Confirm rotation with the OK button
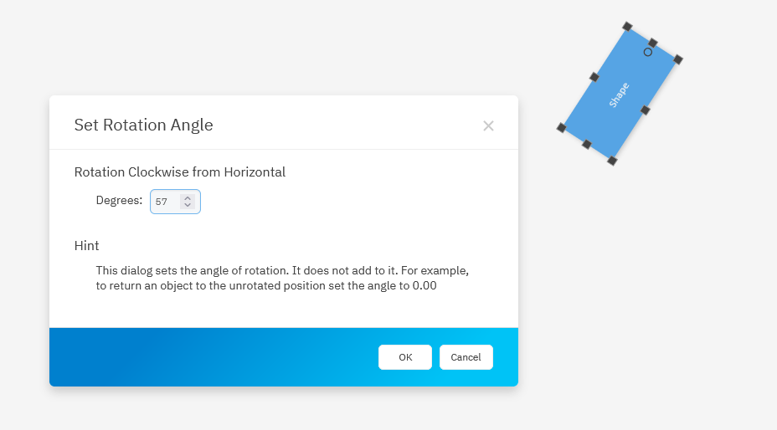 pyautogui.click(x=405, y=357)
